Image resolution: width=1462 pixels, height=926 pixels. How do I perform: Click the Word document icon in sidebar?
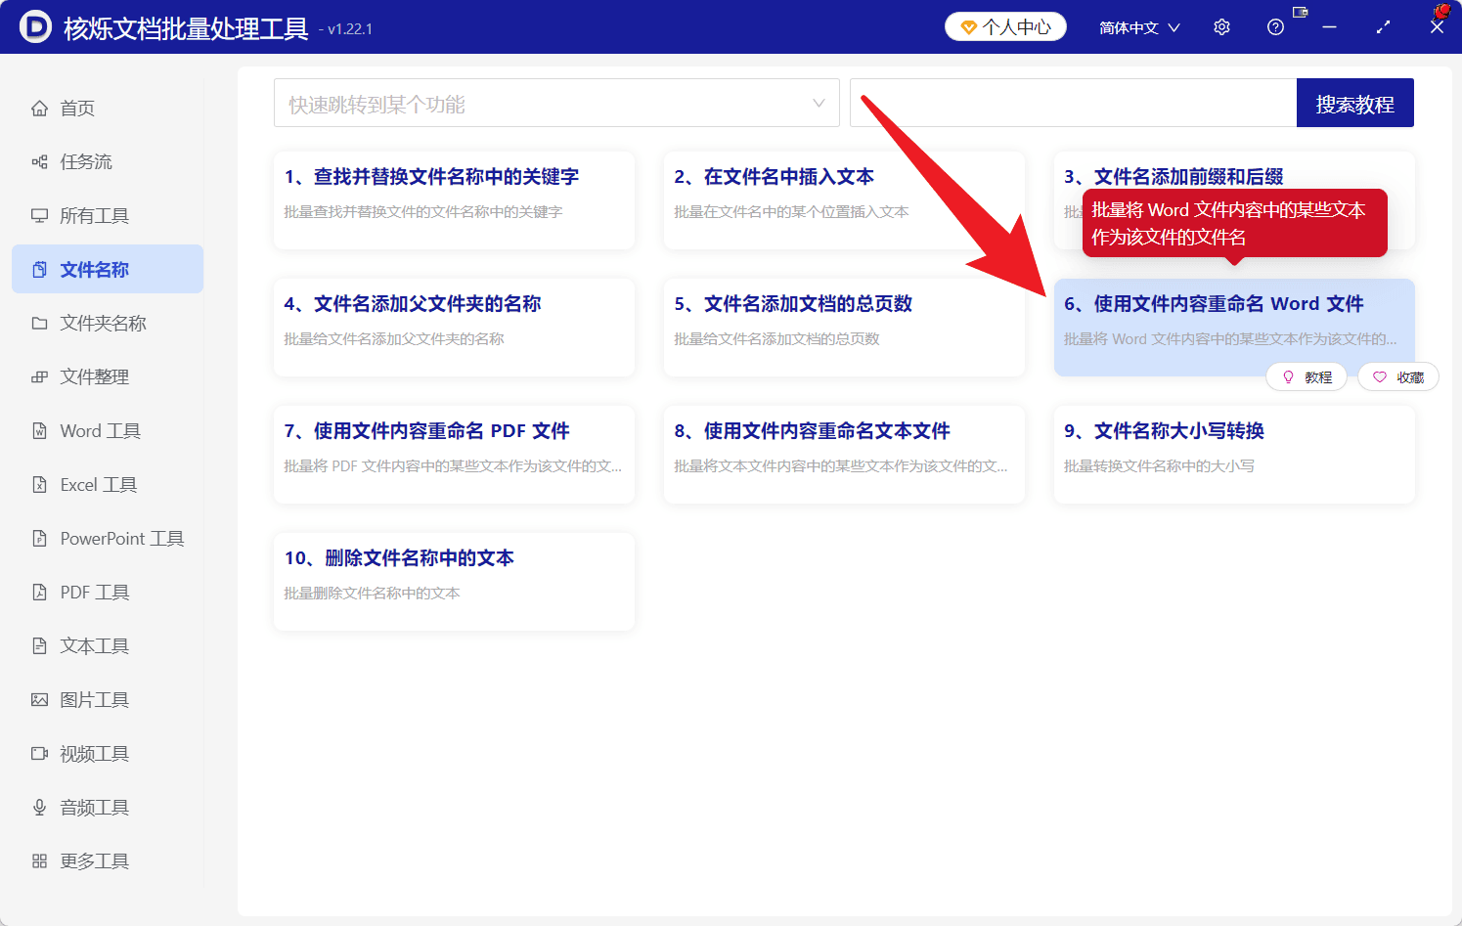coord(39,430)
